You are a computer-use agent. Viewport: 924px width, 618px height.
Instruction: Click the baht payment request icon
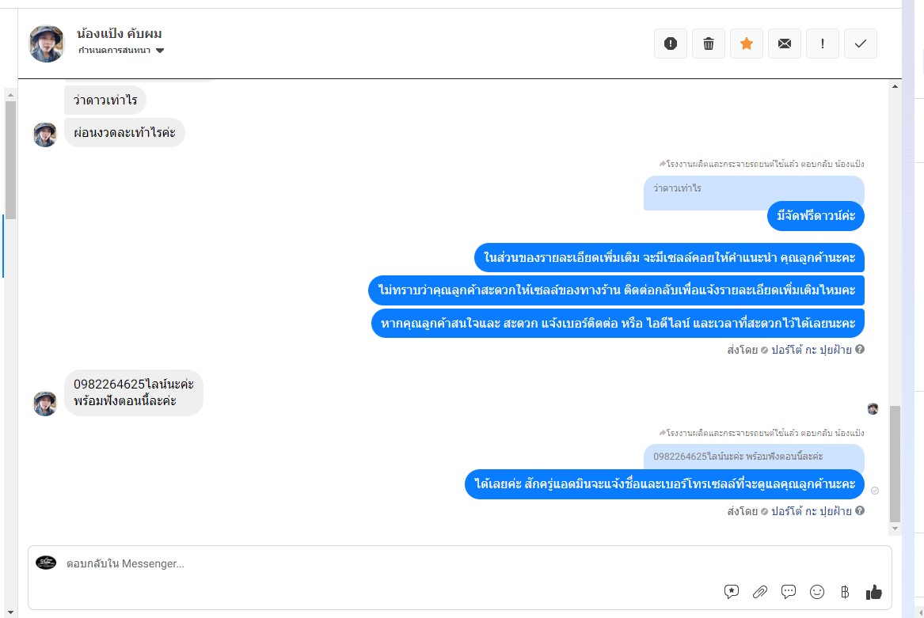845,591
